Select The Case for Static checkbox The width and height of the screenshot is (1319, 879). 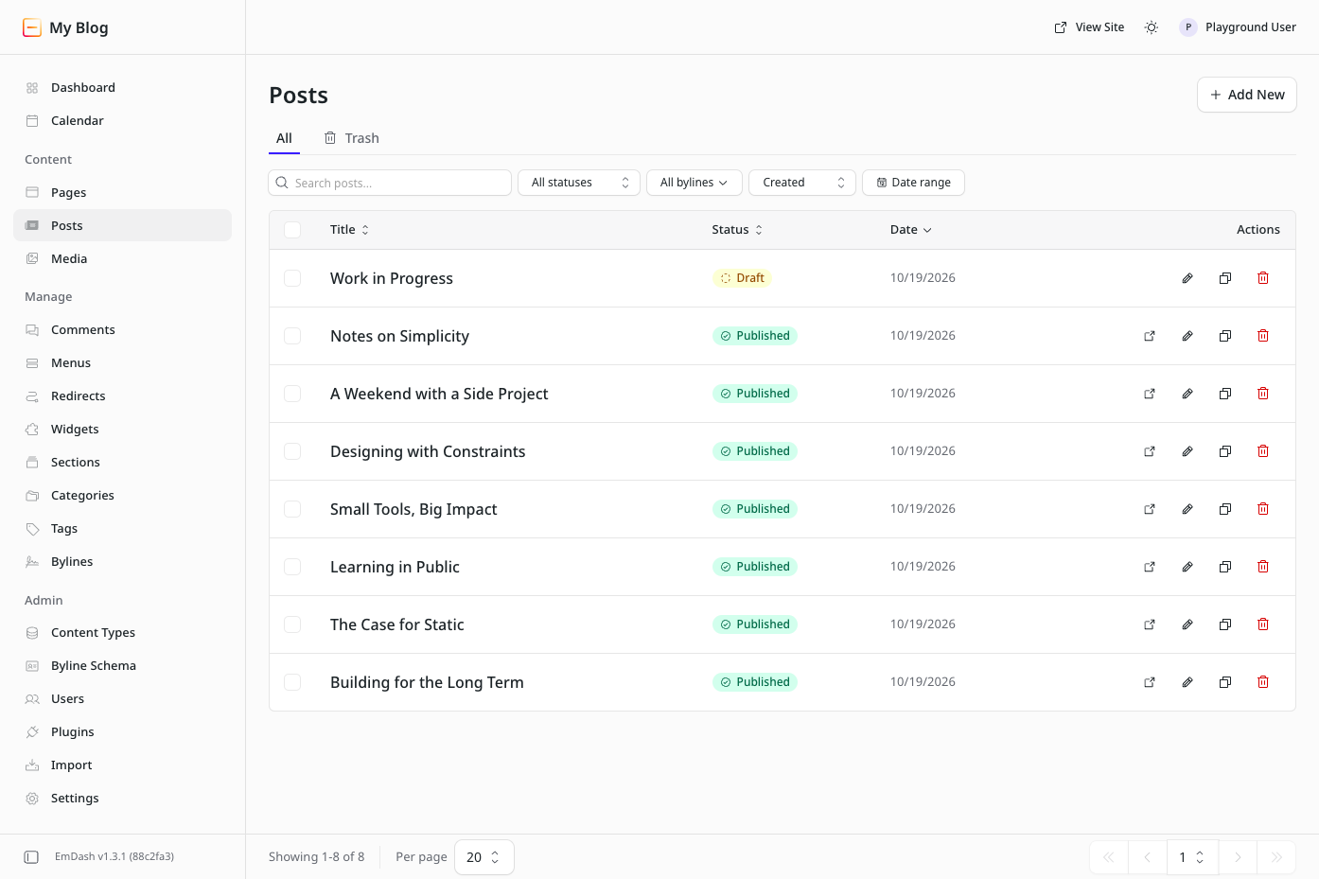pyautogui.click(x=292, y=624)
